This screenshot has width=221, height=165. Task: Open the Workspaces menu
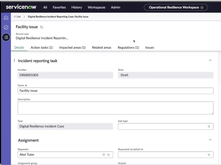tap(96, 7)
